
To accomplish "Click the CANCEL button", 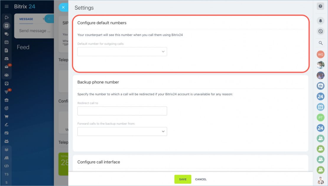I will tap(201, 179).
